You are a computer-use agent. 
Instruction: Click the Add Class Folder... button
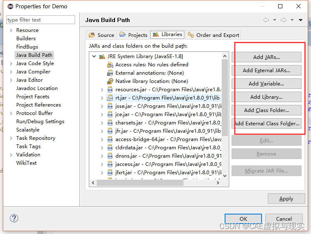[x=267, y=110]
